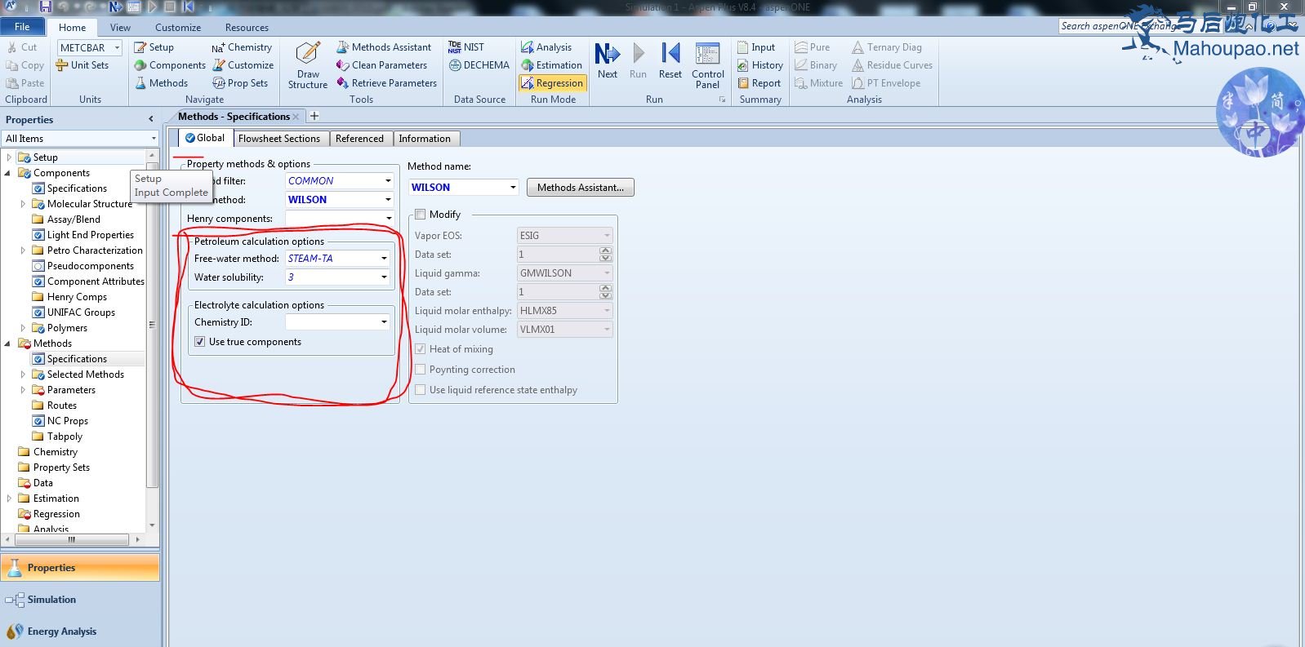Collapse the Properties navigation pane
1305x647 pixels.
point(150,119)
